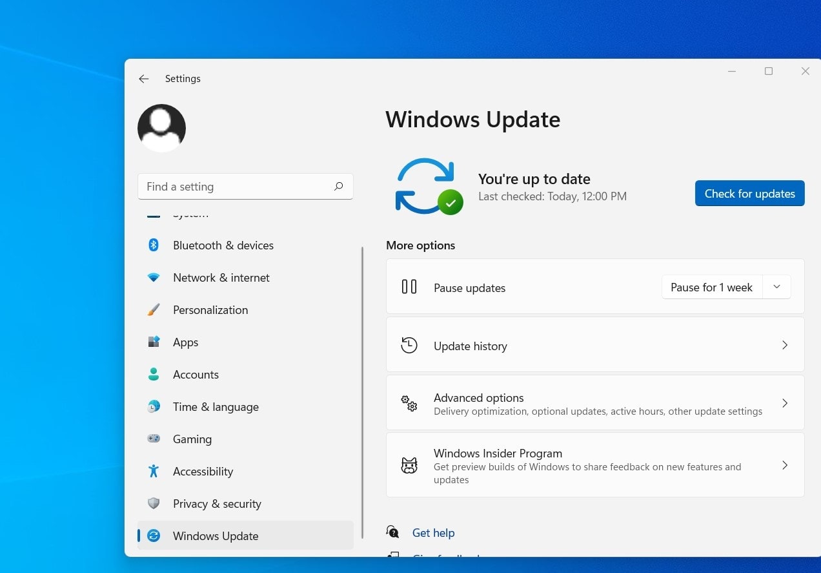Select the Accessibility figure icon

tap(153, 471)
